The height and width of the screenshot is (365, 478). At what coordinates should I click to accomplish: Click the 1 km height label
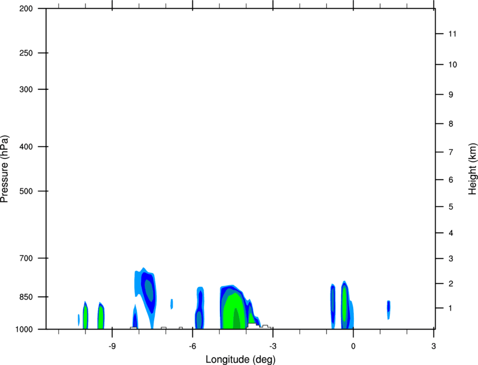[x=451, y=308]
